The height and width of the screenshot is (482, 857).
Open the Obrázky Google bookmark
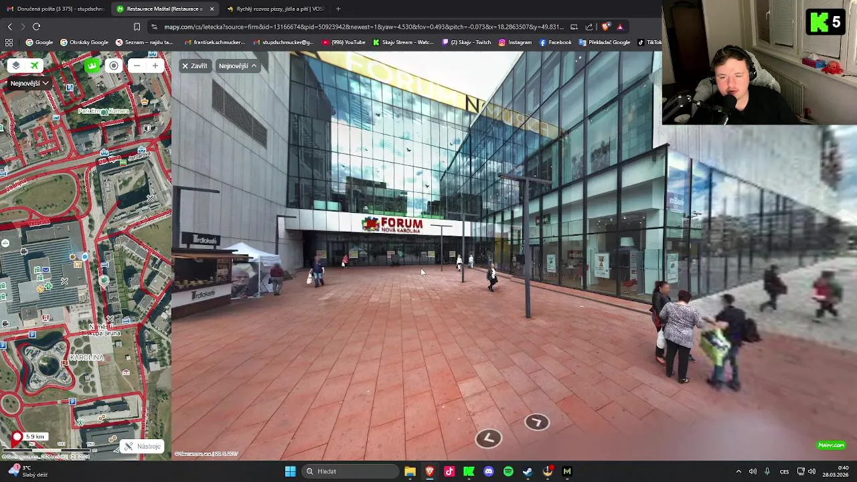[84, 42]
